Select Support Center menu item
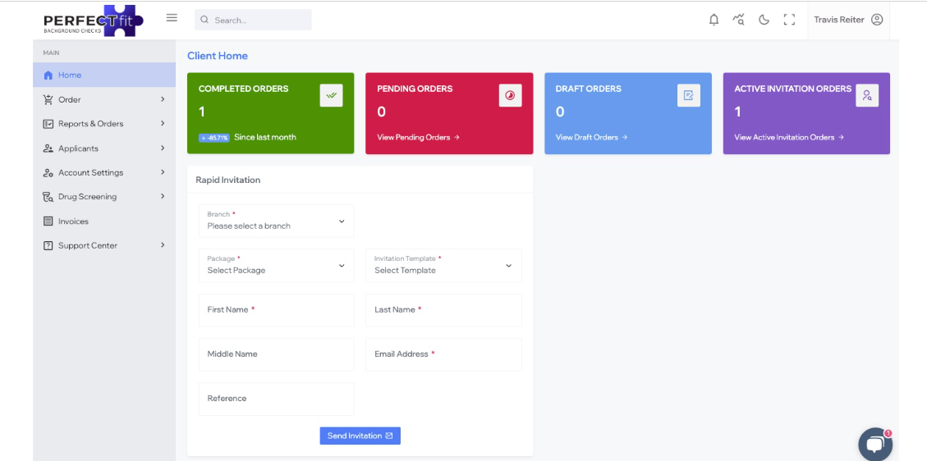Viewport: 927px width, 461px height. 104,245
